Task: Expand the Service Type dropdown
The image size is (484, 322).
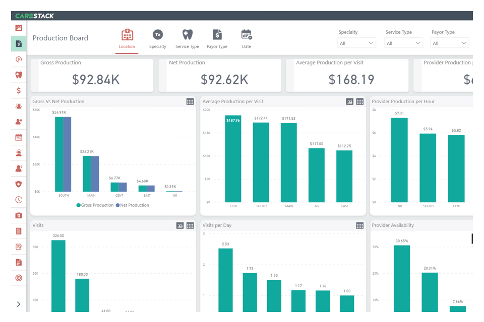Action: [403, 43]
